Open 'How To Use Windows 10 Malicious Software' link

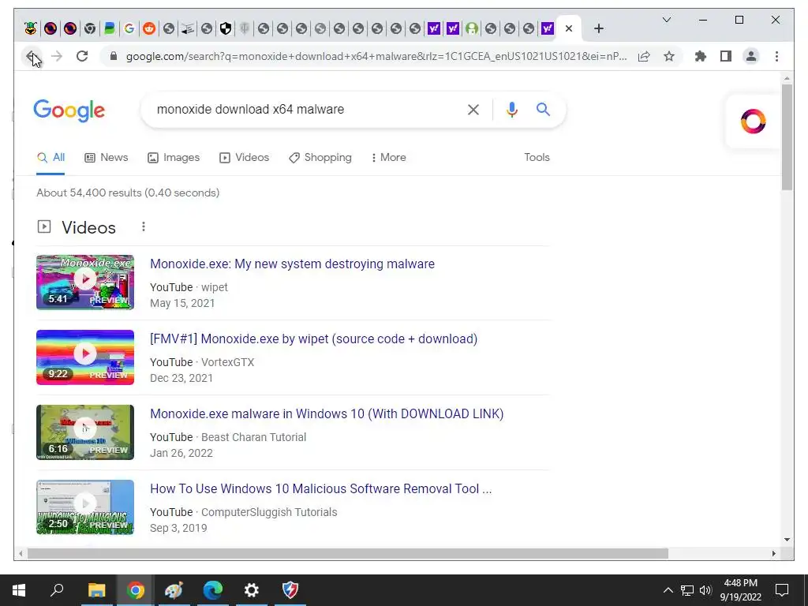pyautogui.click(x=320, y=488)
